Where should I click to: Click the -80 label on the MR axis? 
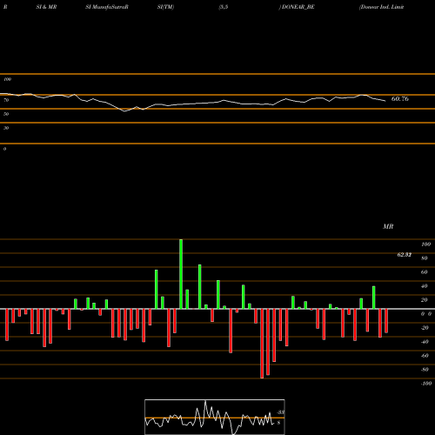point(425,370)
